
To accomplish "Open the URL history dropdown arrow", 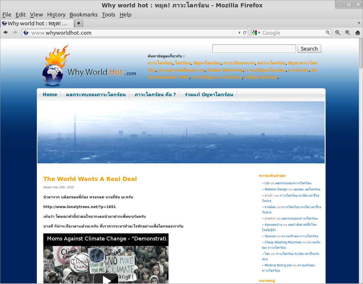I will pyautogui.click(x=240, y=33).
